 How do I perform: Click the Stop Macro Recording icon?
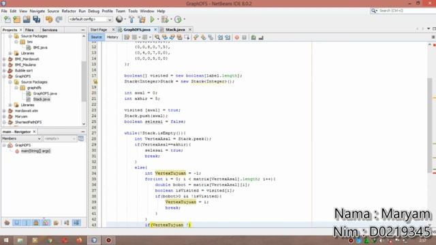tap(244, 37)
